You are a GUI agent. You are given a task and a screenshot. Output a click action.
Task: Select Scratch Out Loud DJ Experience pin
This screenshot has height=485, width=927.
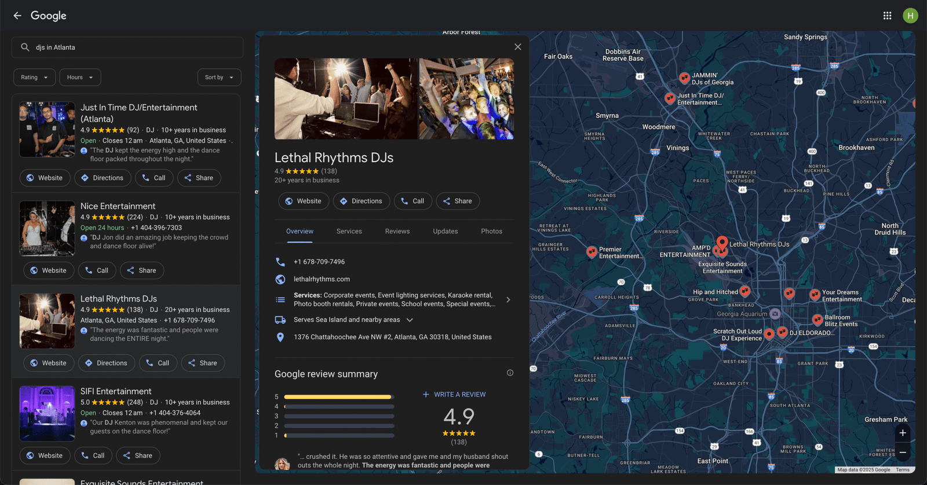[x=769, y=334]
